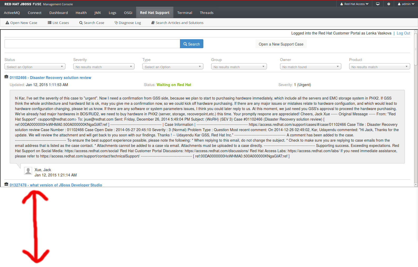Click briefcase icon beside case 01327478
Screen dimensions: 418x267
pos(6,184)
